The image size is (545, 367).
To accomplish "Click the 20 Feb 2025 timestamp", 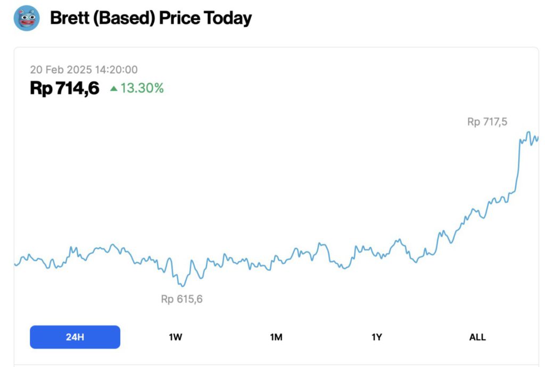I will click(x=84, y=70).
